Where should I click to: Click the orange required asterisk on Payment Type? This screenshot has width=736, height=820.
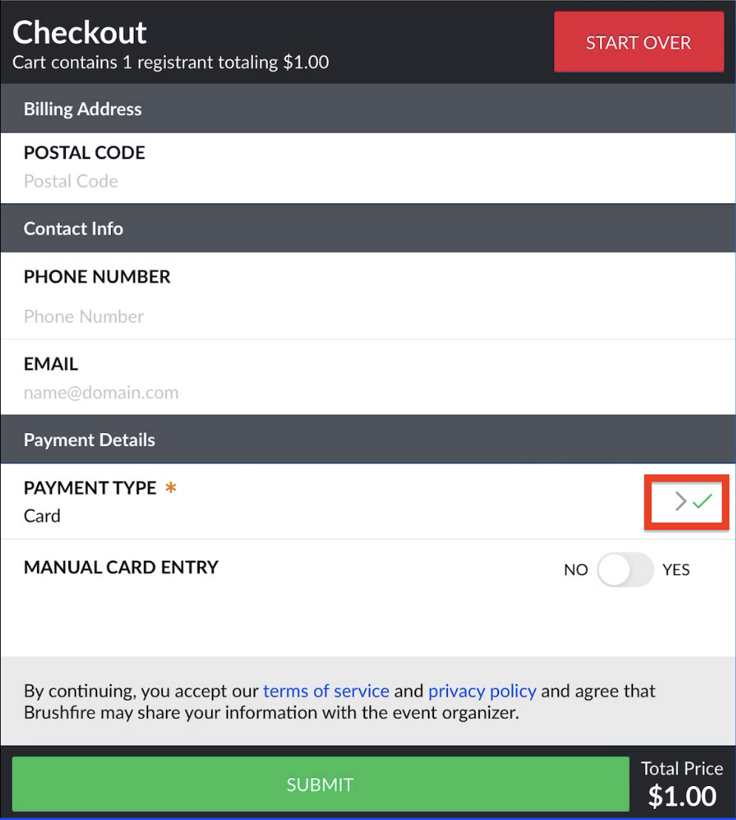click(x=170, y=487)
